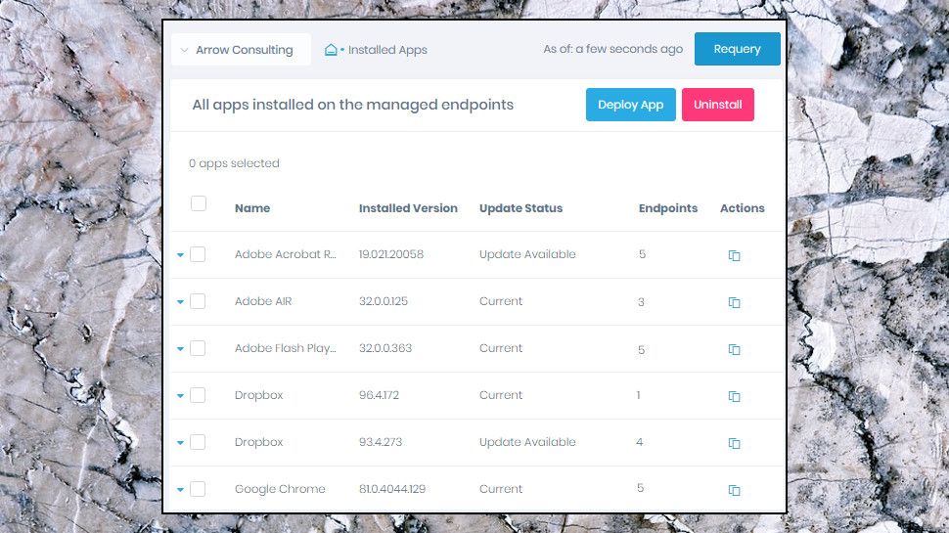Click the action icon for Adobe Acrobat row
The height and width of the screenshot is (533, 949).
[734, 255]
